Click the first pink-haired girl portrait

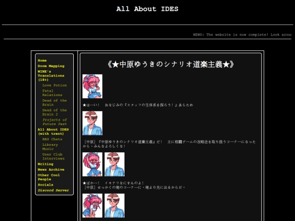coord(92,86)
